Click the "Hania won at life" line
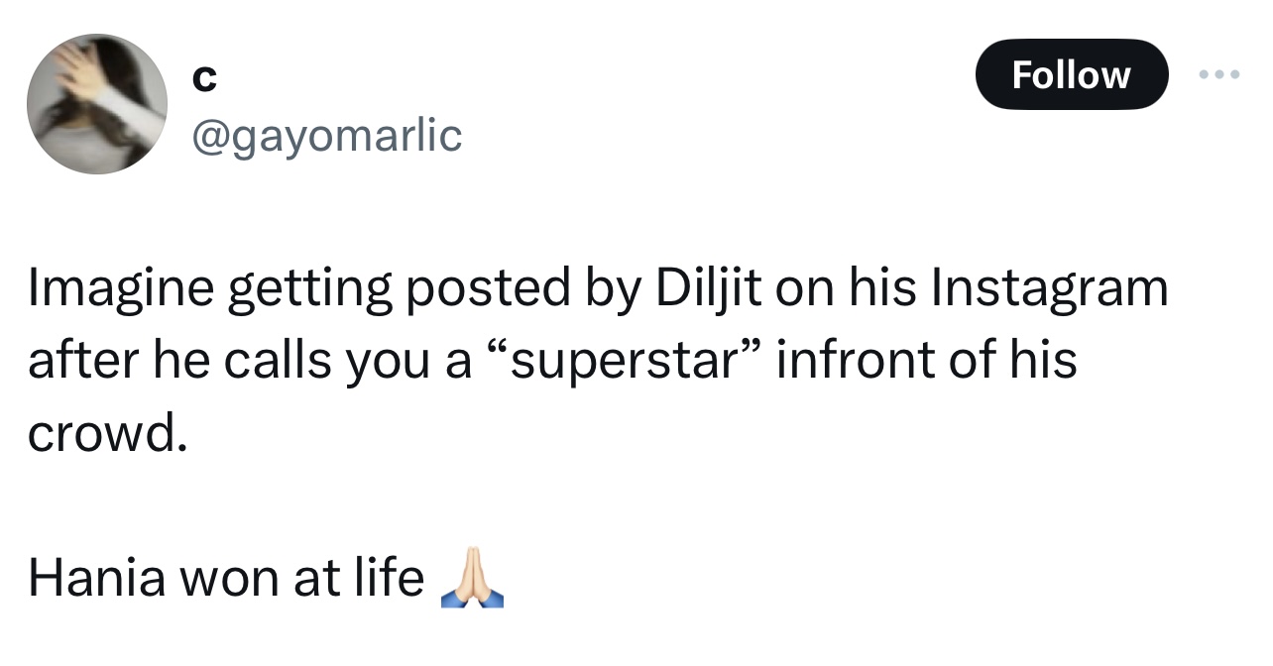Viewport: 1273px width, 666px height. 226,578
